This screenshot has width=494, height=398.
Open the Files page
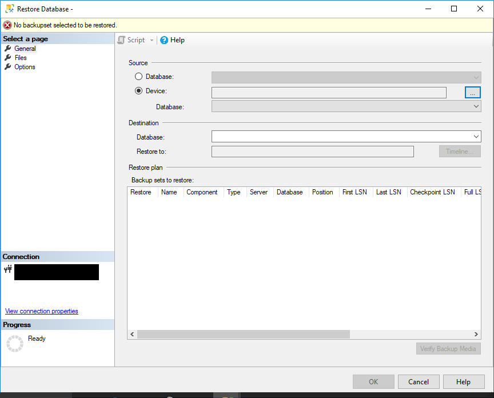(x=21, y=58)
